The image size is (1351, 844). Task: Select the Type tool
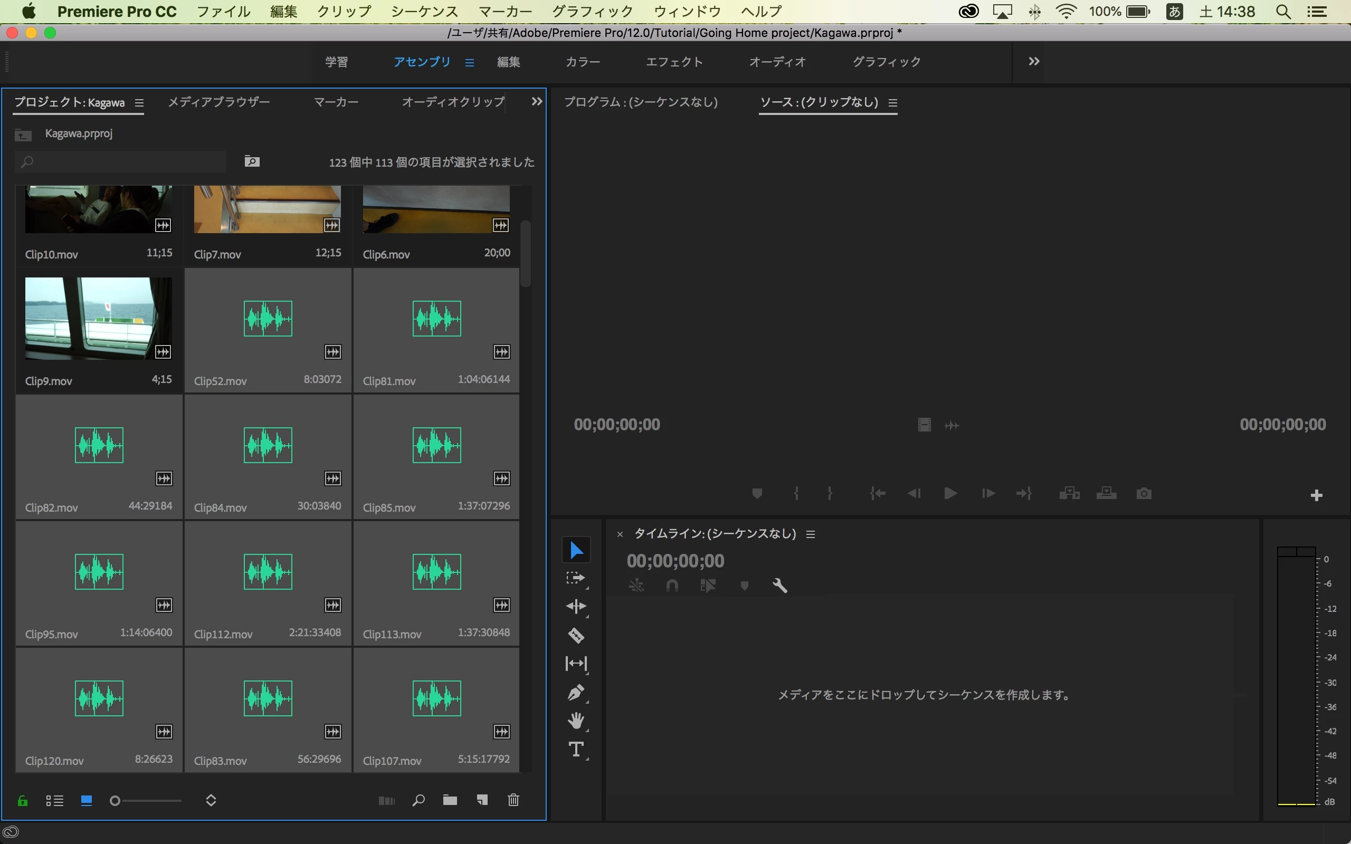click(x=576, y=749)
